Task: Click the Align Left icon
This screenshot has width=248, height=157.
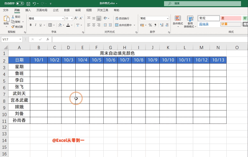Action: [89, 25]
